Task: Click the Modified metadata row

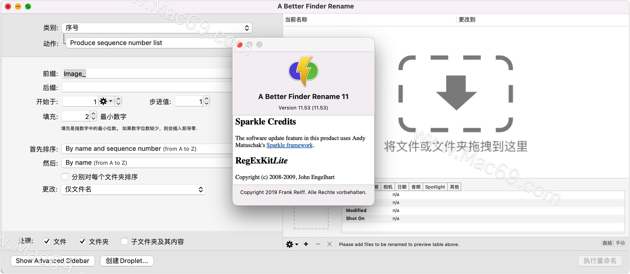Action: 483,210
